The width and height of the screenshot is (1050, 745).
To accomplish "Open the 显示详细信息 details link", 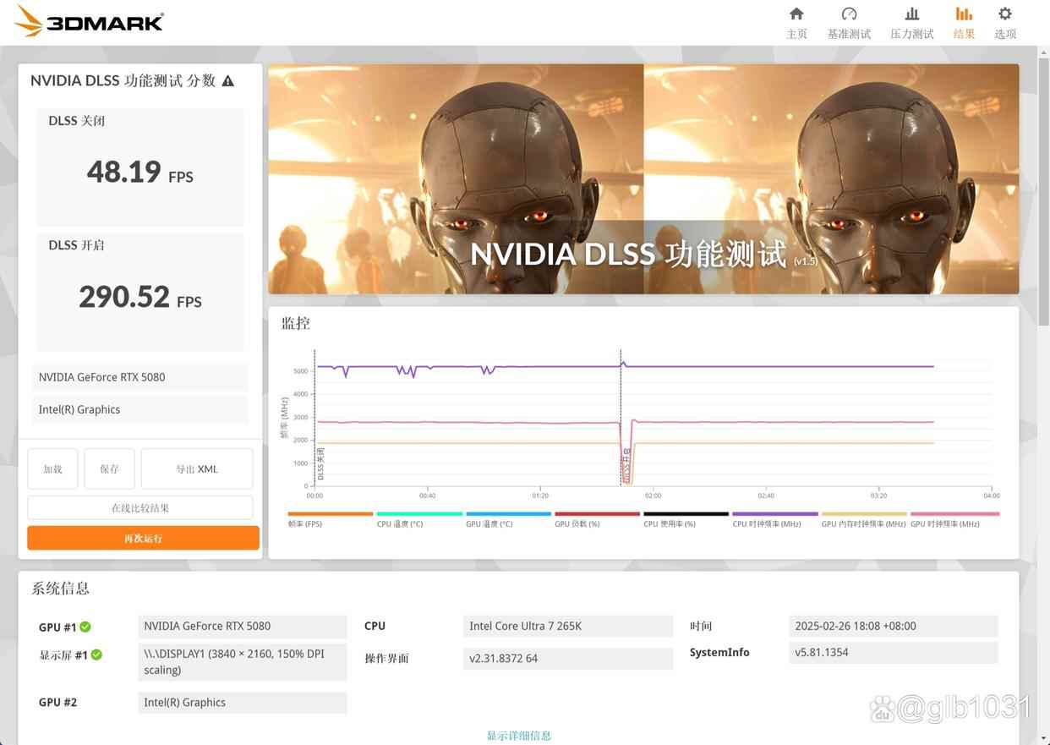I will tap(518, 736).
